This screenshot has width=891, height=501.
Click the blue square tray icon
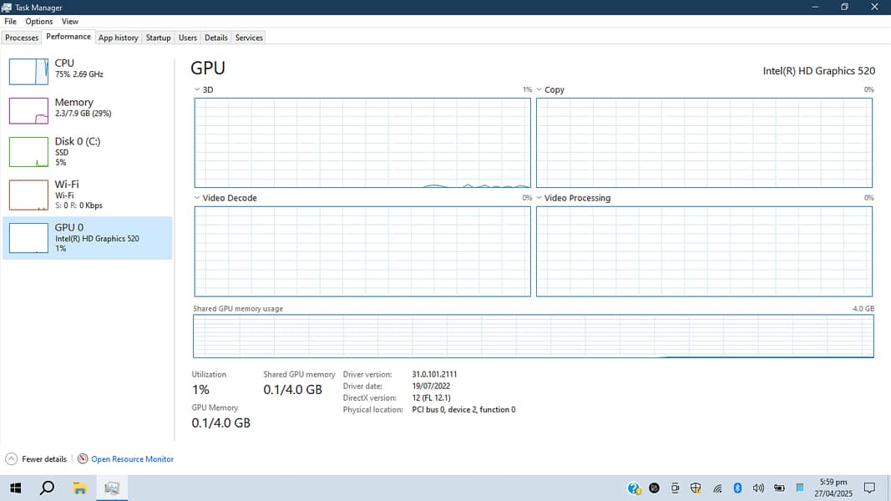[x=800, y=488]
